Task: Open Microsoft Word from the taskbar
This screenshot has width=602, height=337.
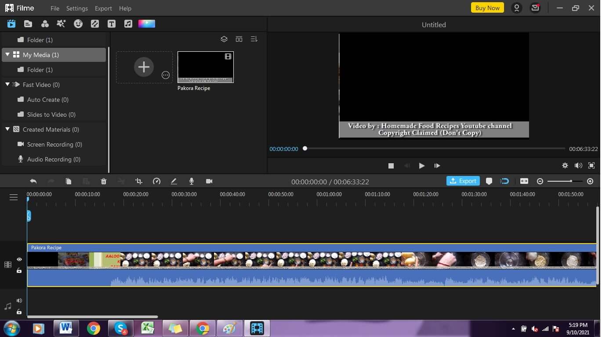Action: tap(66, 328)
